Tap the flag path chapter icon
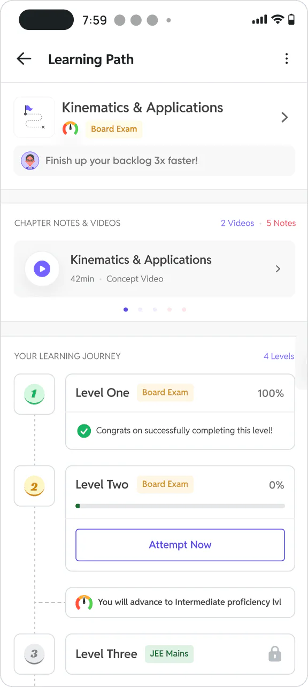 tap(34, 117)
